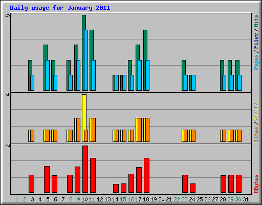262x205 pixels.
Task: Click the red KBytes bar for day 18
Action: (x=146, y=175)
